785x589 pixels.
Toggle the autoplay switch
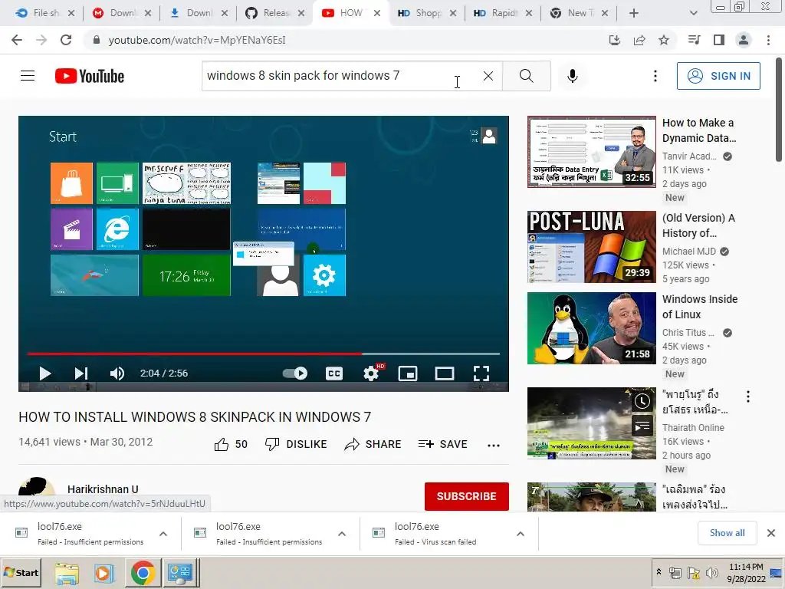[295, 373]
